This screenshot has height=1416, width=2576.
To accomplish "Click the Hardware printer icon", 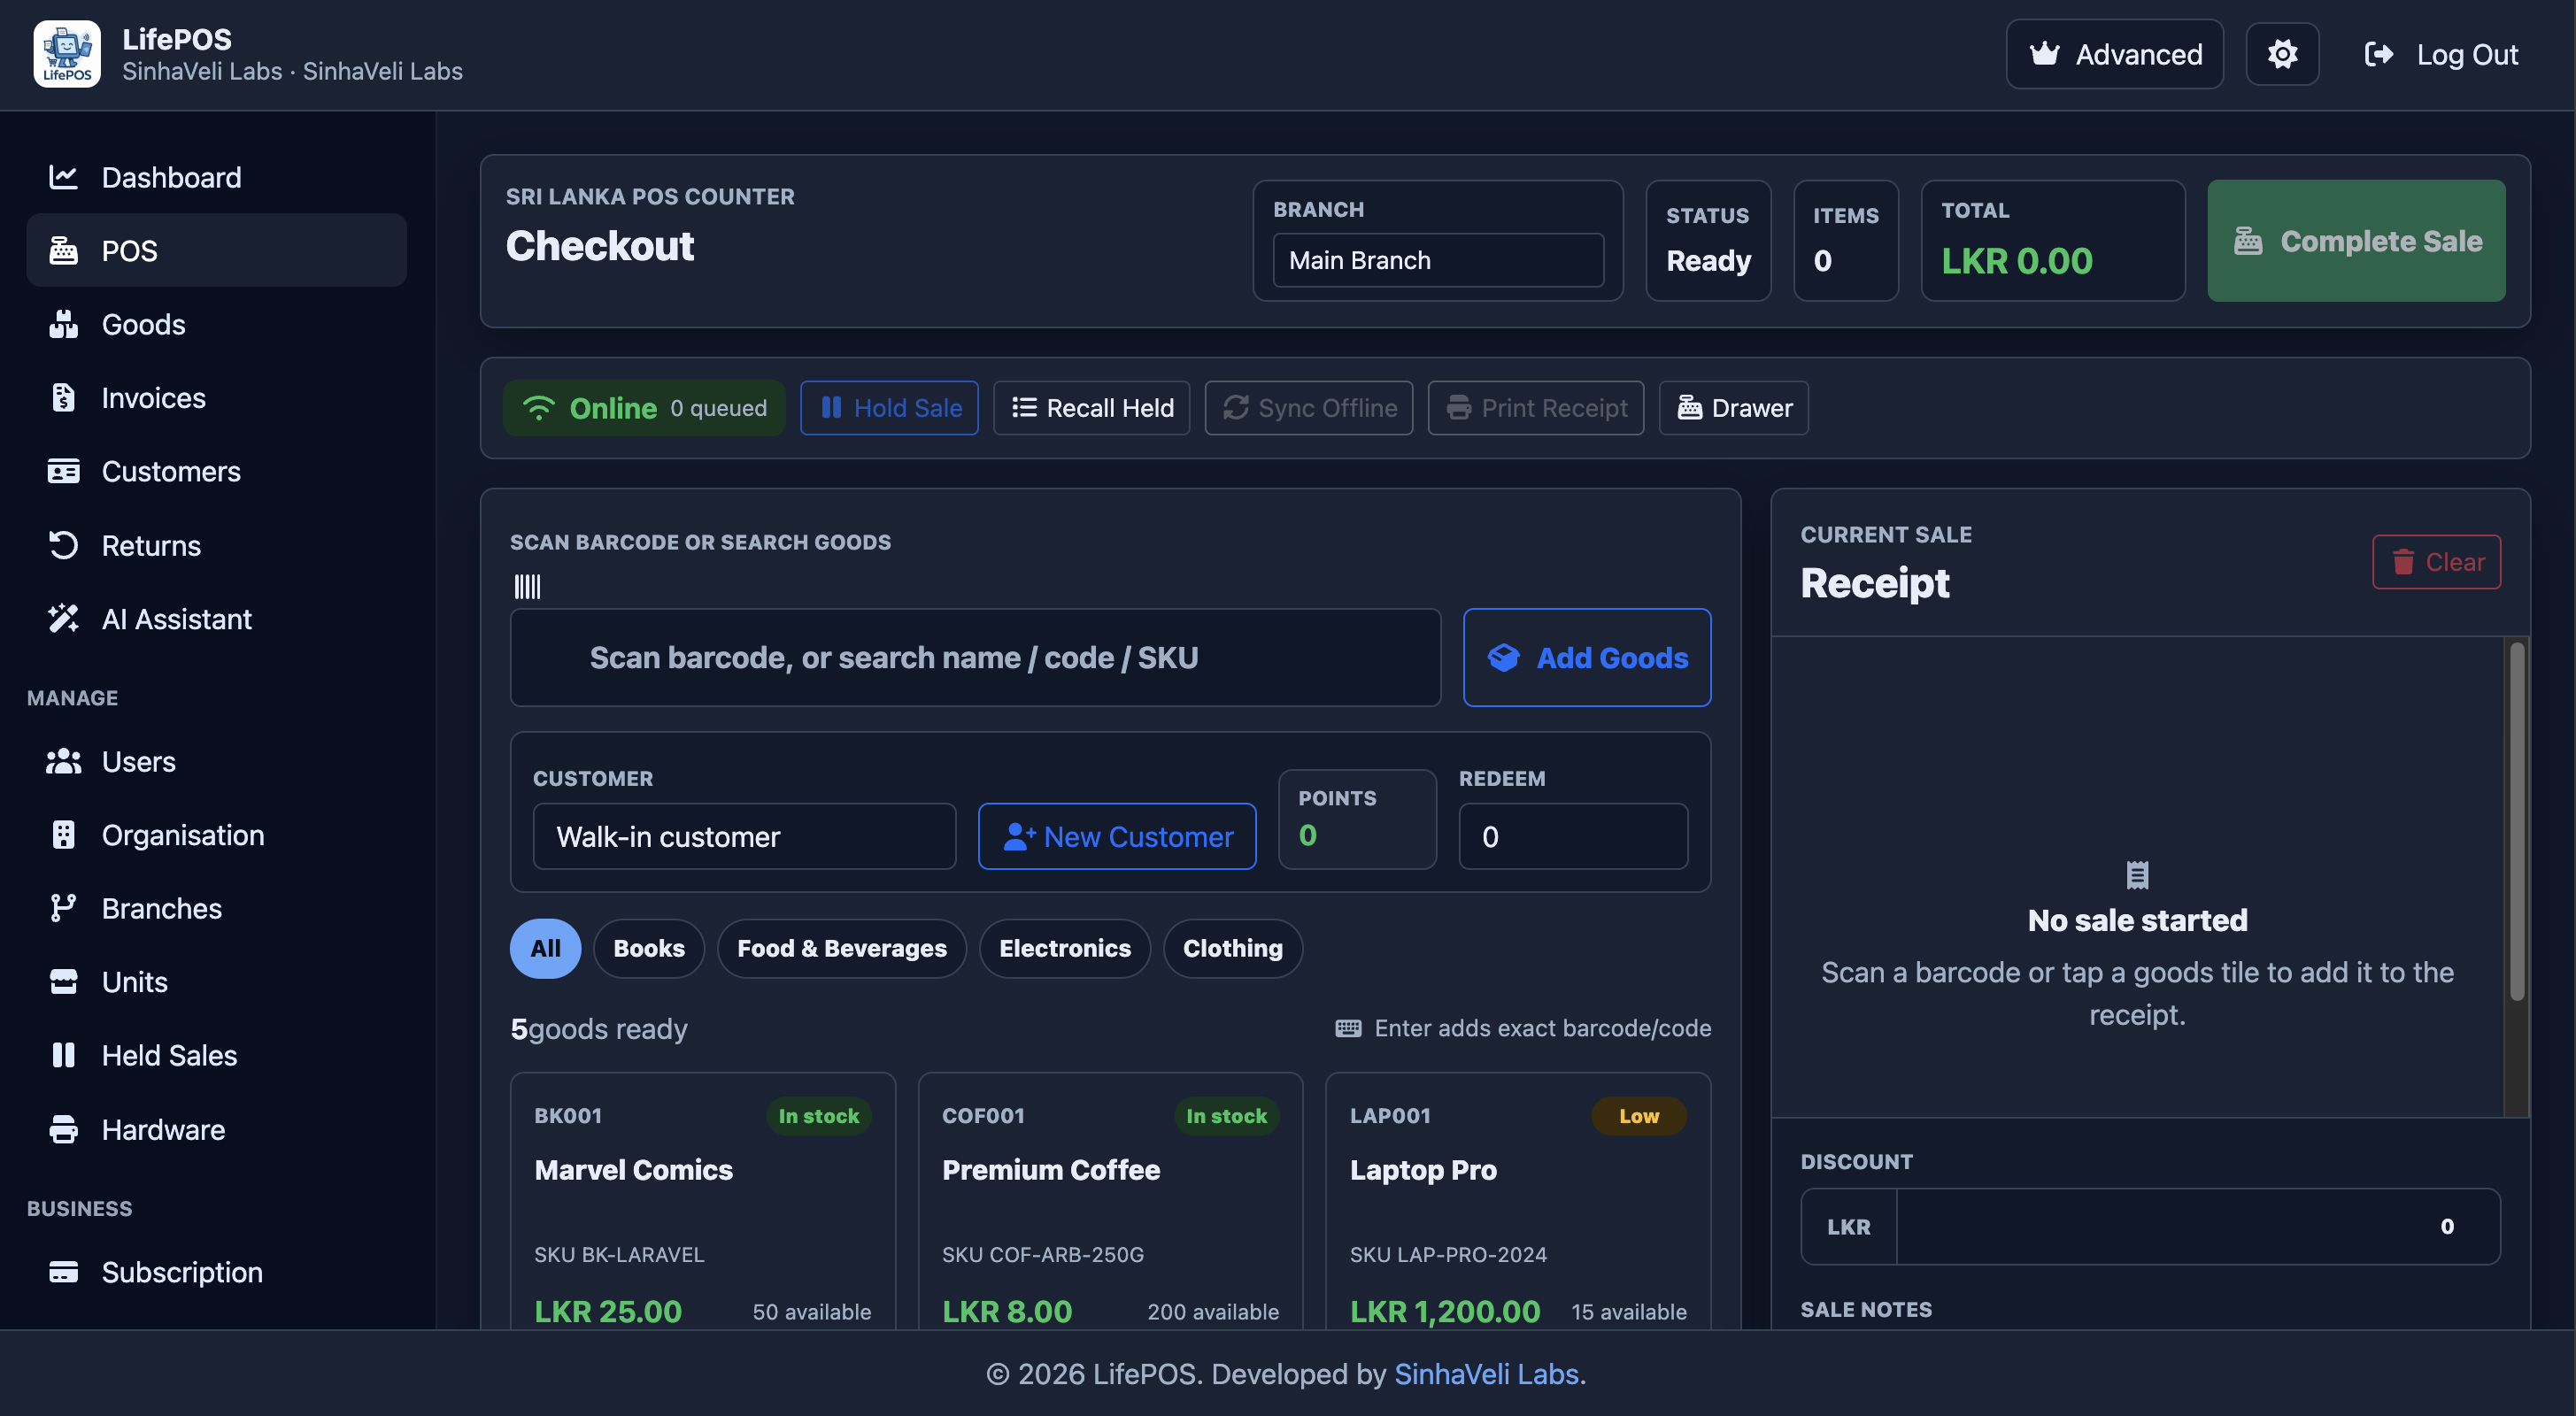I will pyautogui.click(x=63, y=1129).
